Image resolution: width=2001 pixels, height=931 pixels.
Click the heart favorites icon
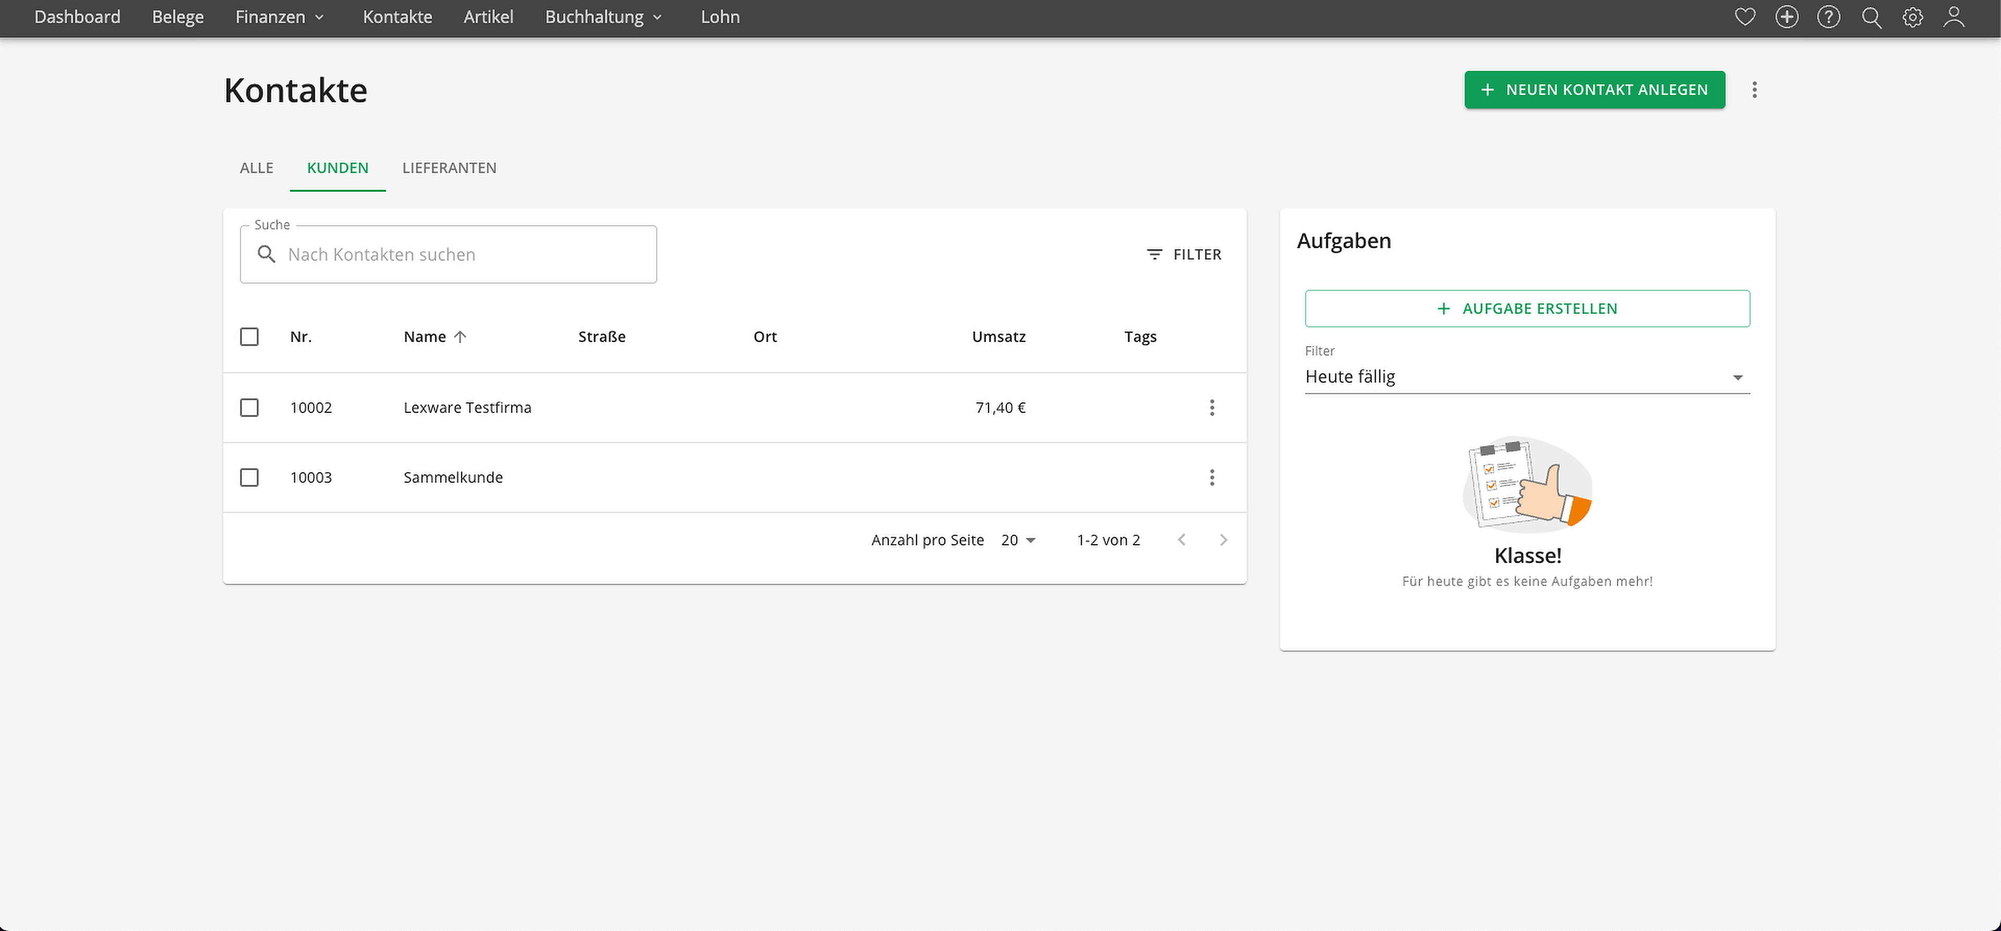[x=1745, y=17]
